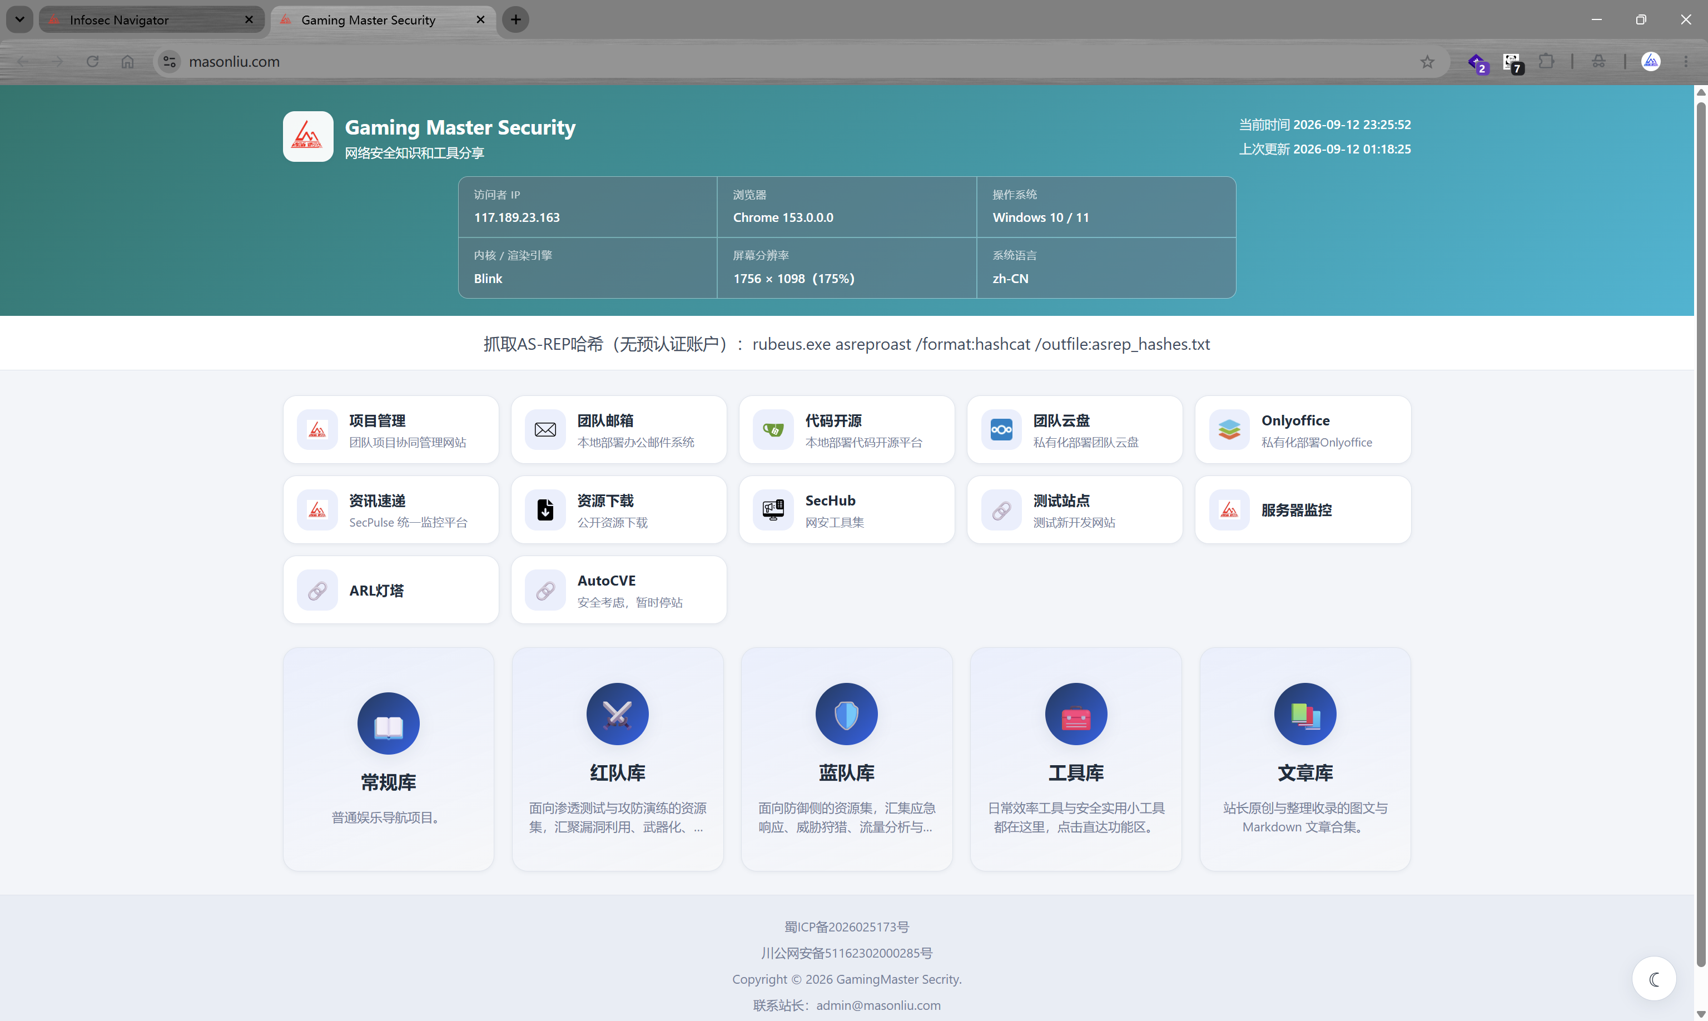
Task: Open the 常规库 book icon
Action: point(389,724)
